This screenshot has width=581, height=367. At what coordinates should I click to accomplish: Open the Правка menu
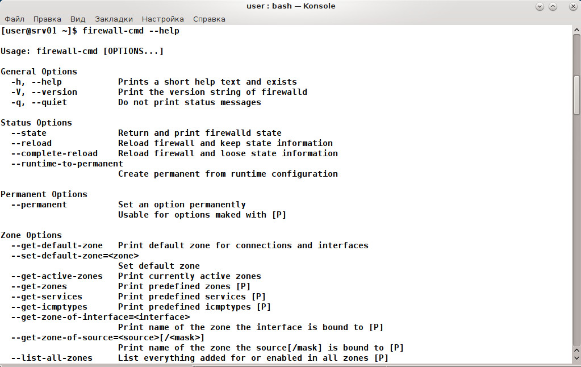click(47, 19)
